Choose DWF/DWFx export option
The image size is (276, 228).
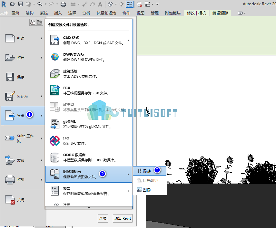click(89, 57)
